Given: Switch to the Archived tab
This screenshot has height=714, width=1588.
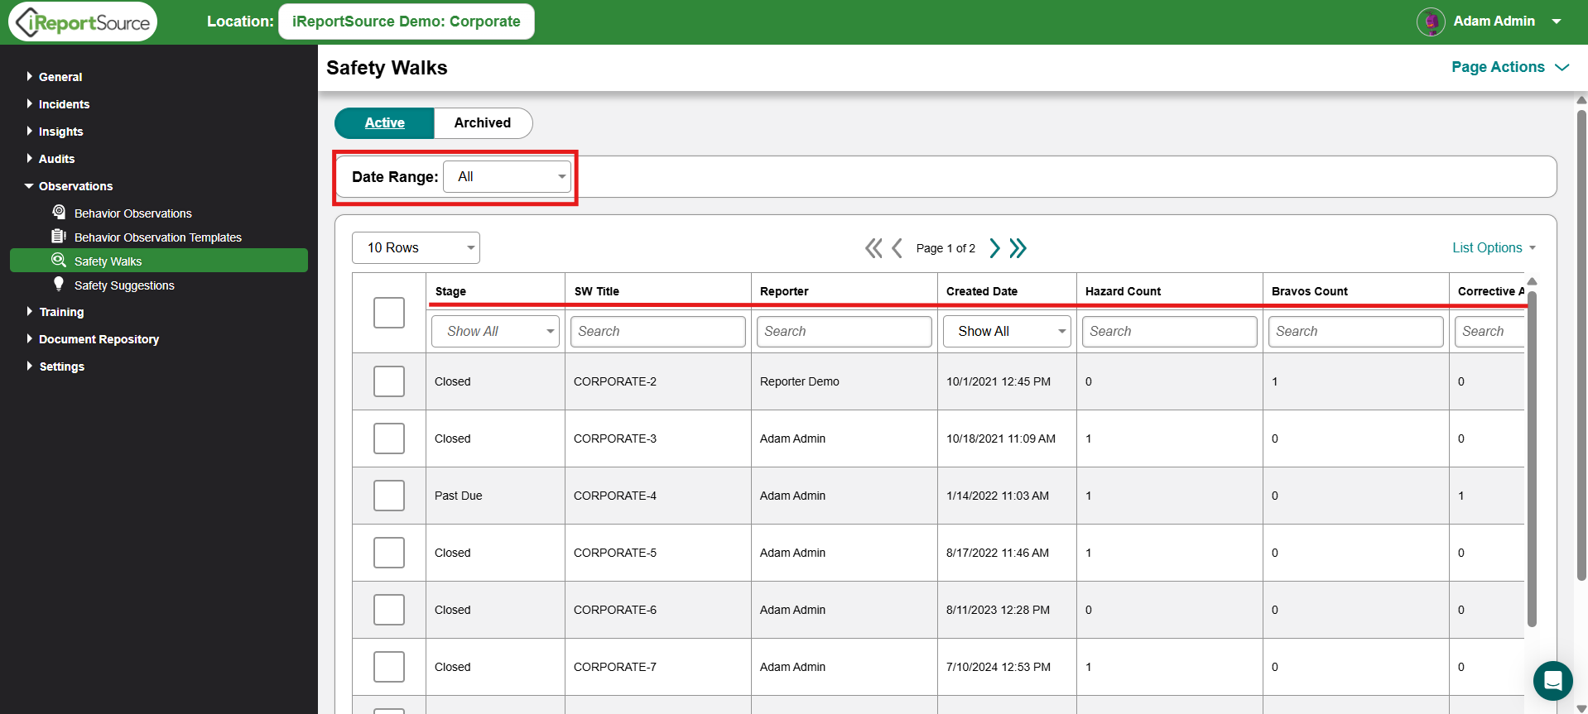Looking at the screenshot, I should tap(483, 123).
